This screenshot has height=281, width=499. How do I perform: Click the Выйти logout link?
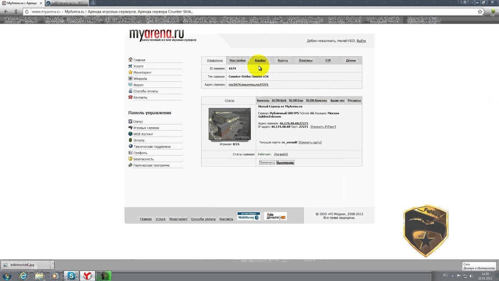pos(361,41)
